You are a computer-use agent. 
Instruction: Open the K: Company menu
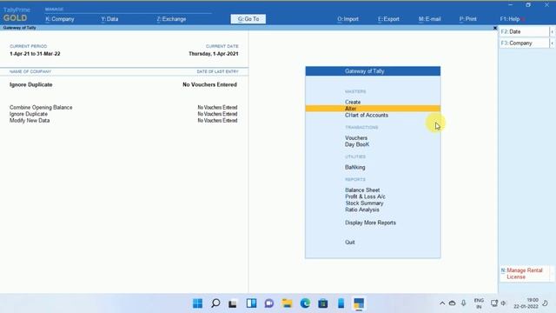click(60, 19)
